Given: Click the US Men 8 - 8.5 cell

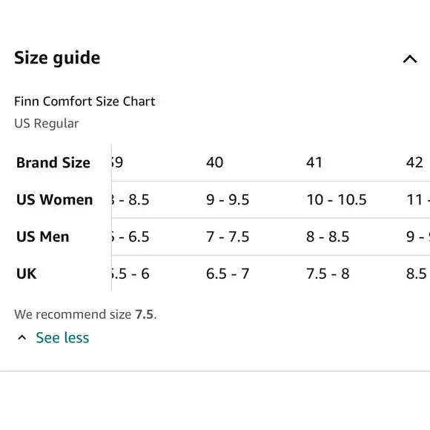Looking at the screenshot, I should pyautogui.click(x=328, y=236).
